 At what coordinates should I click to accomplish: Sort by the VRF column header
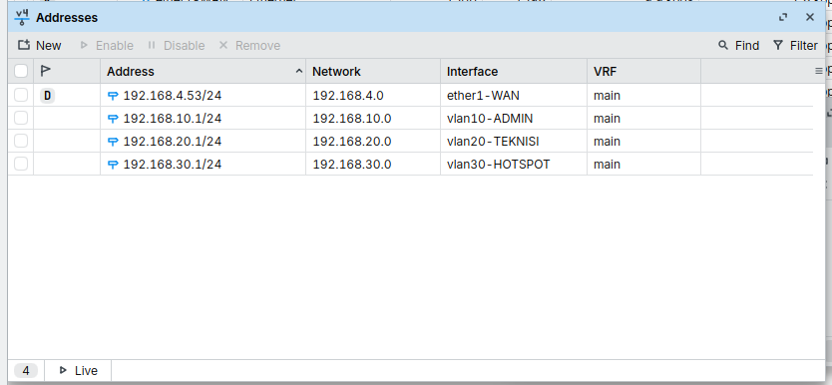tap(643, 71)
